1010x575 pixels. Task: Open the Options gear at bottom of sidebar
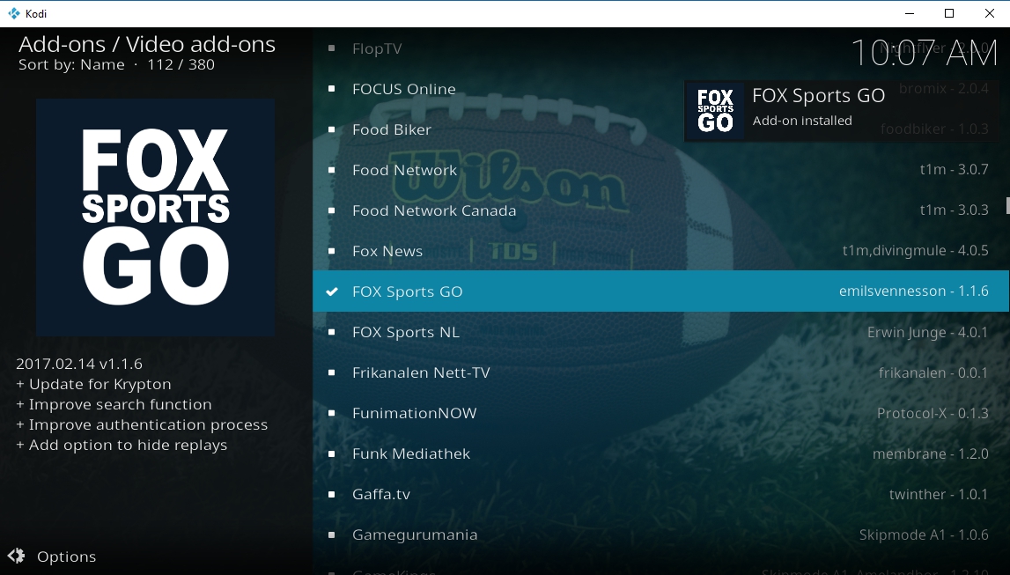[x=17, y=557]
